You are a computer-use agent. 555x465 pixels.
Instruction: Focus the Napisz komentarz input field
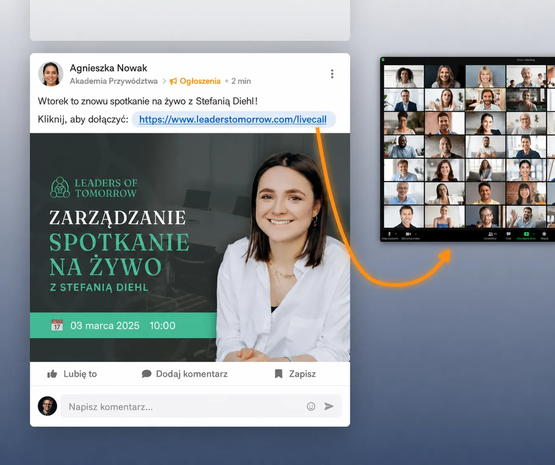(201, 406)
